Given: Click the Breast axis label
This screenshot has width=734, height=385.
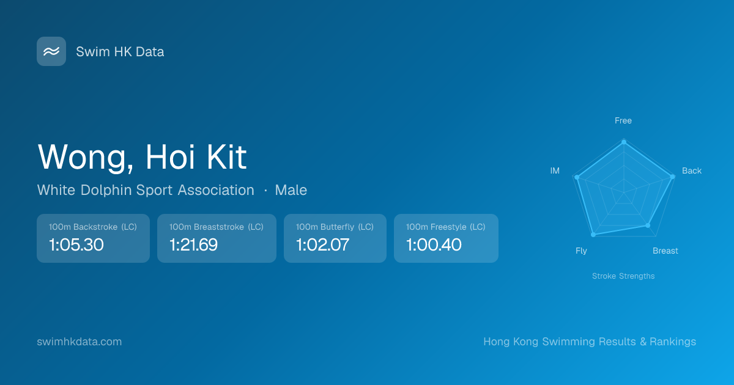Looking at the screenshot, I should coord(665,251).
